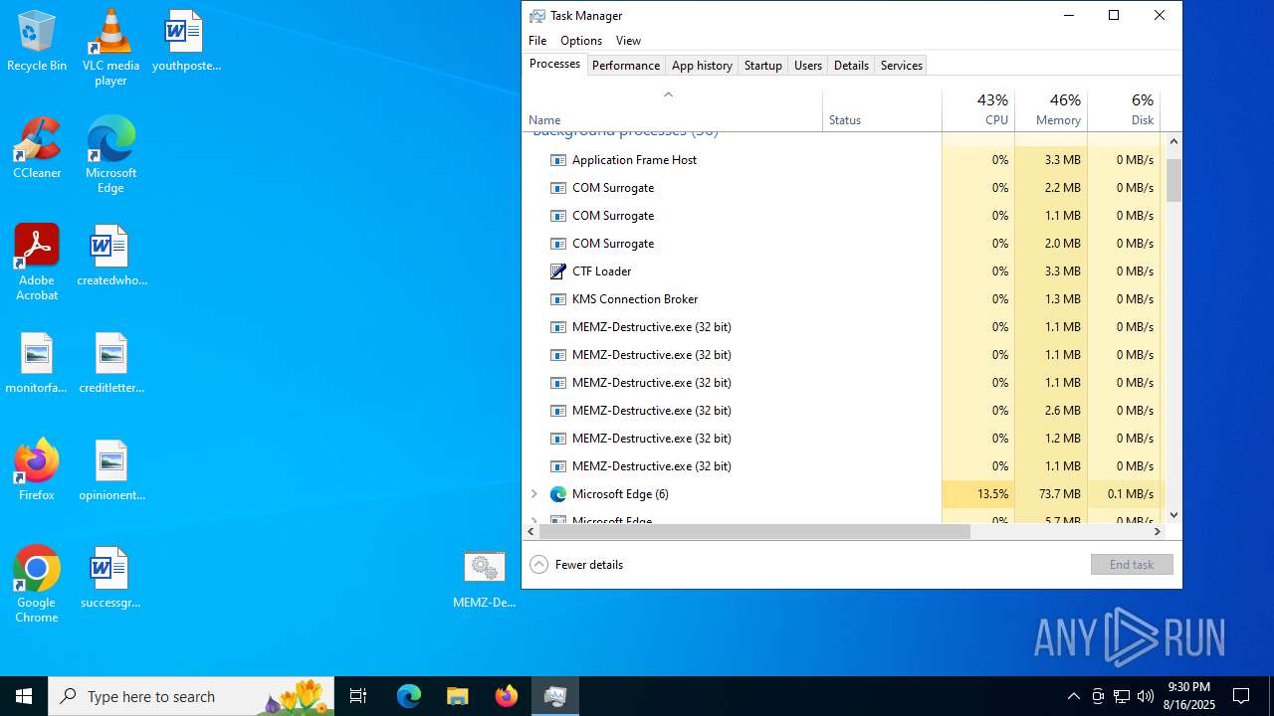The image size is (1274, 716).
Task: Switch to the App history tab
Action: tap(702, 66)
